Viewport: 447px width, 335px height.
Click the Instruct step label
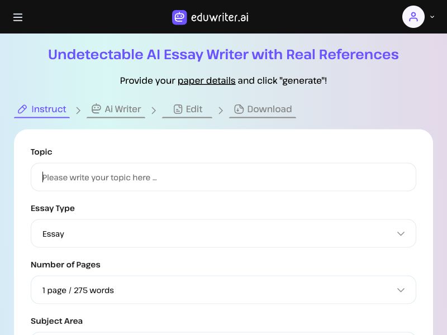(49, 109)
